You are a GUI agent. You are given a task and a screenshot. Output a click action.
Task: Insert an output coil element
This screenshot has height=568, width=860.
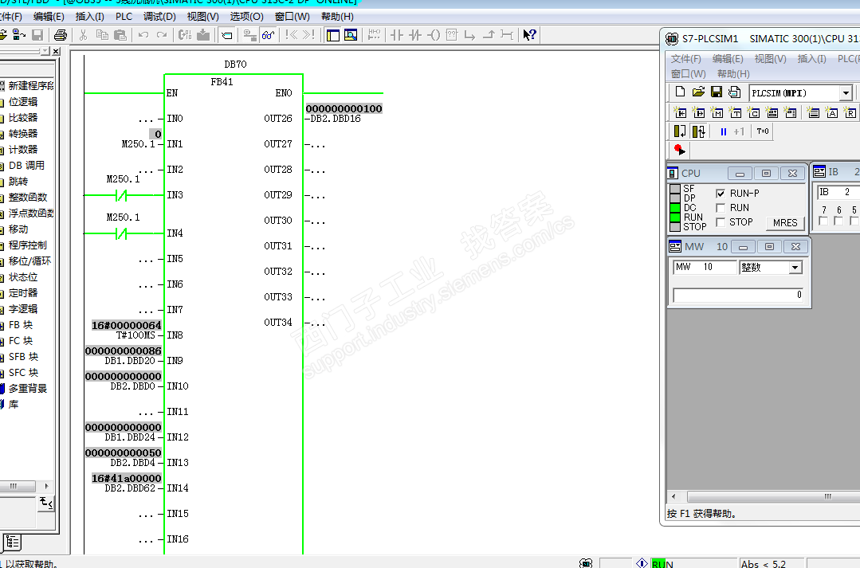(434, 35)
